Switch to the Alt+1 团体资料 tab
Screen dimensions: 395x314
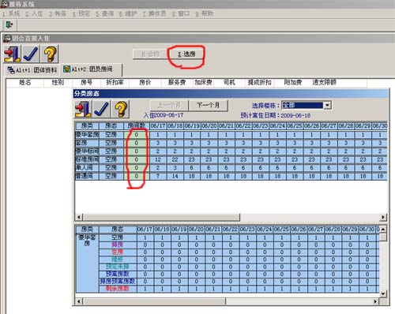[32, 70]
